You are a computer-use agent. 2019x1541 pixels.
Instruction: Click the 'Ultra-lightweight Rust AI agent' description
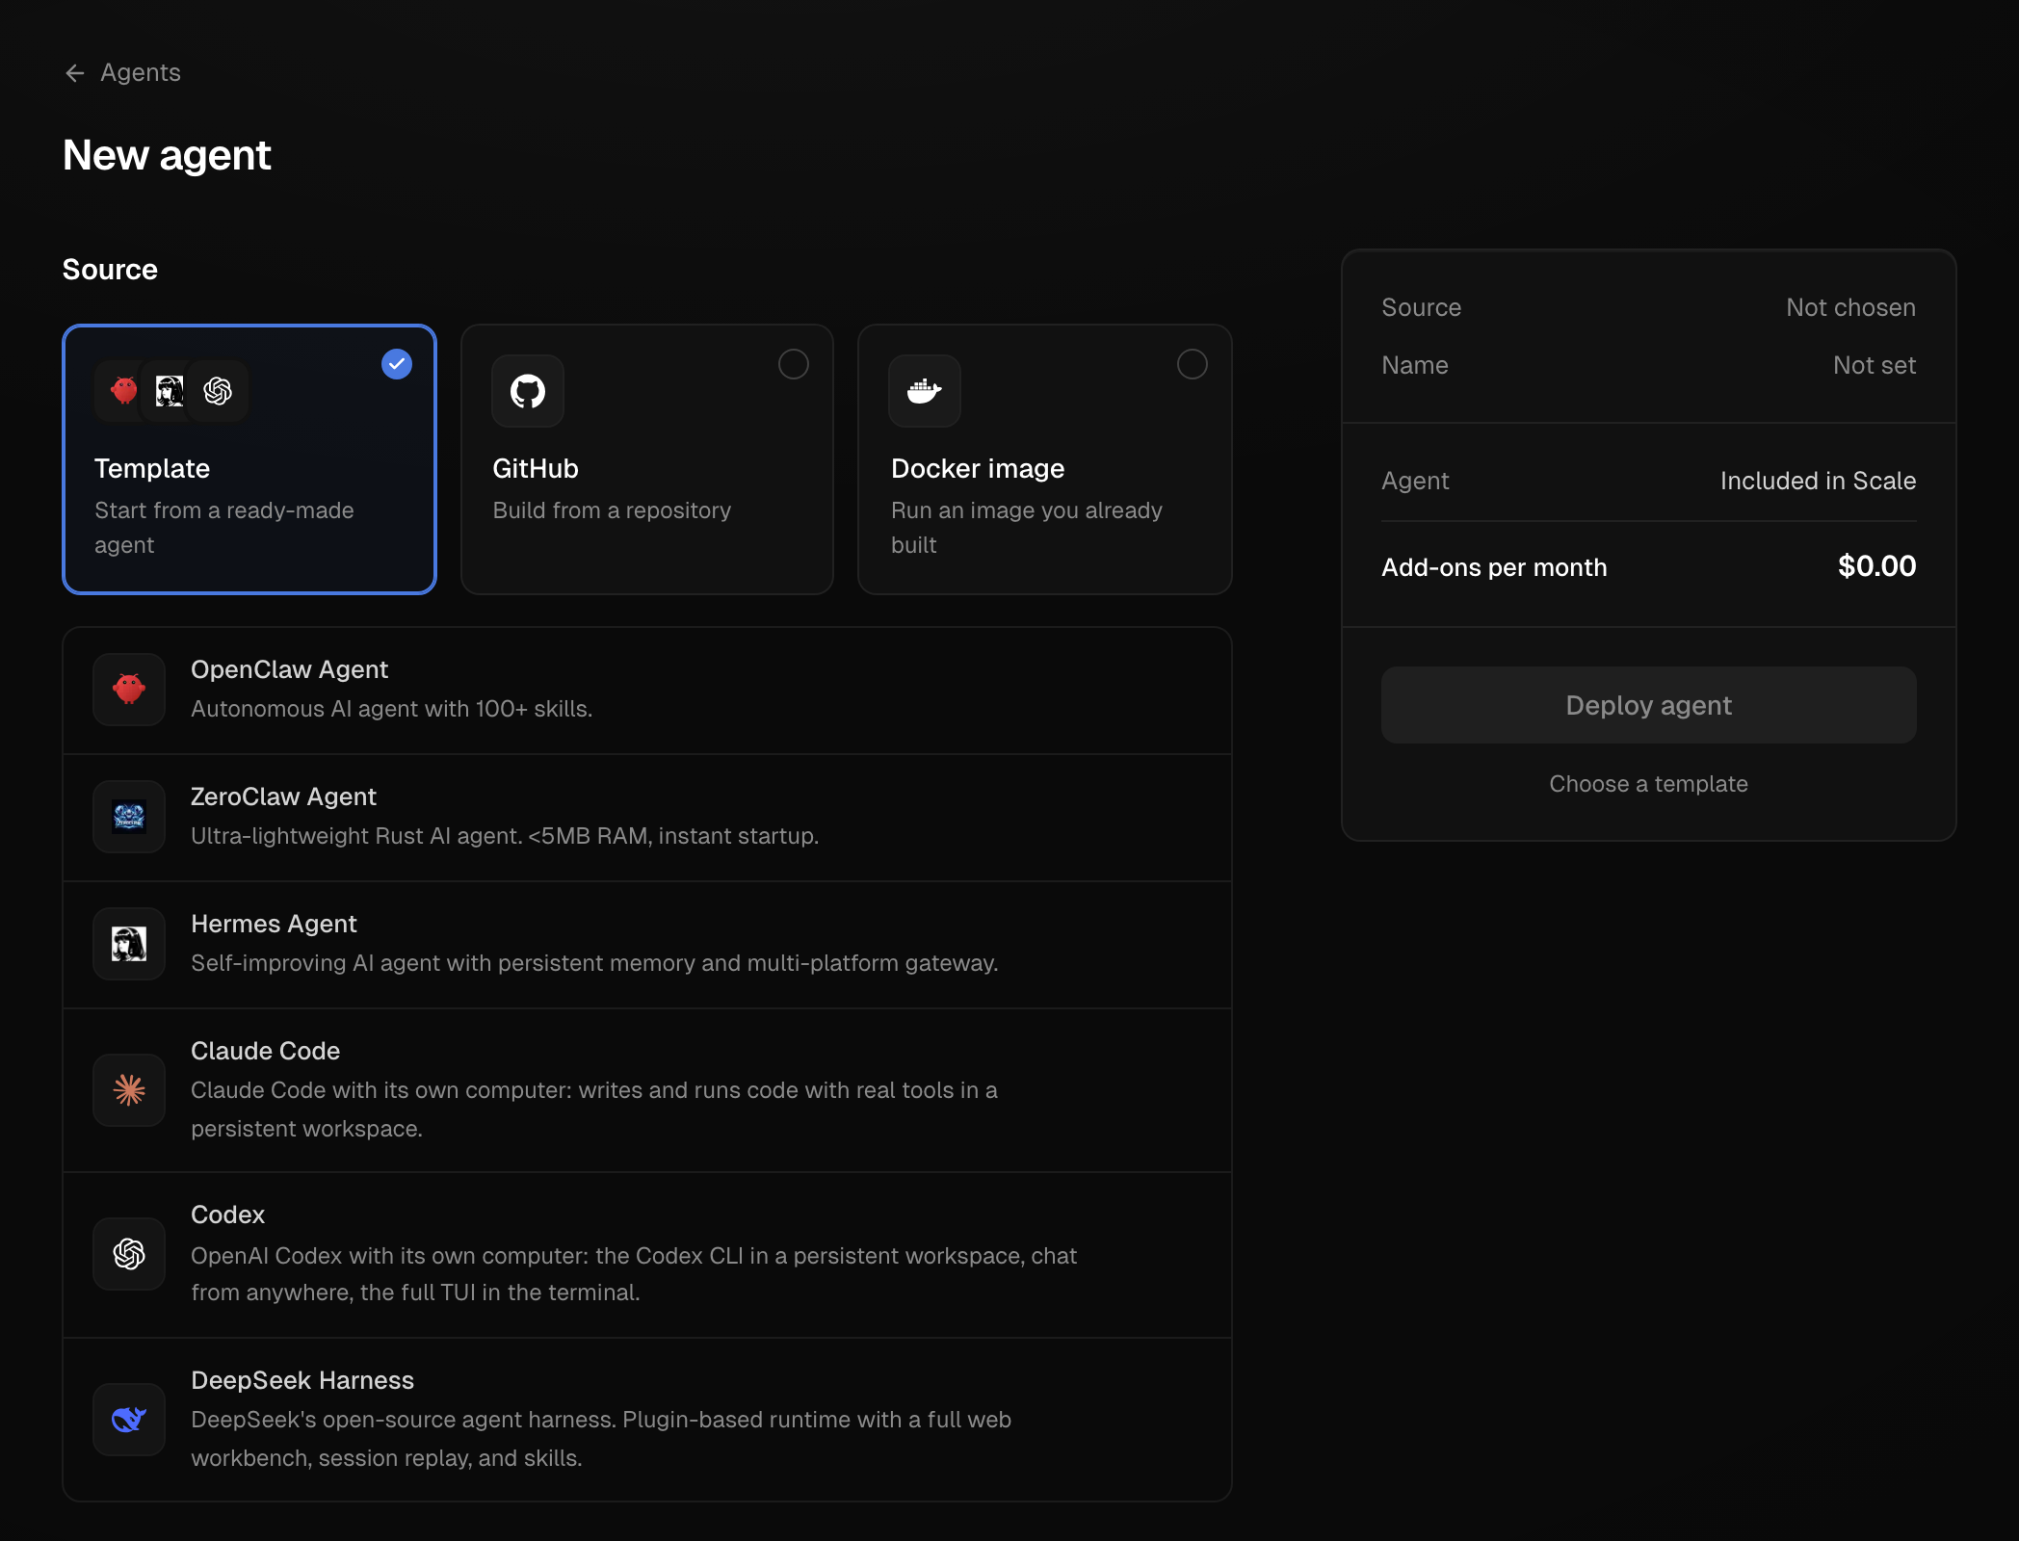505,836
